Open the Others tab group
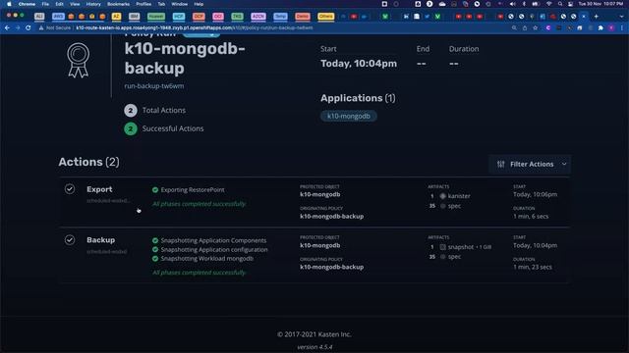Viewport: 629px width, 353px height. (x=325, y=17)
